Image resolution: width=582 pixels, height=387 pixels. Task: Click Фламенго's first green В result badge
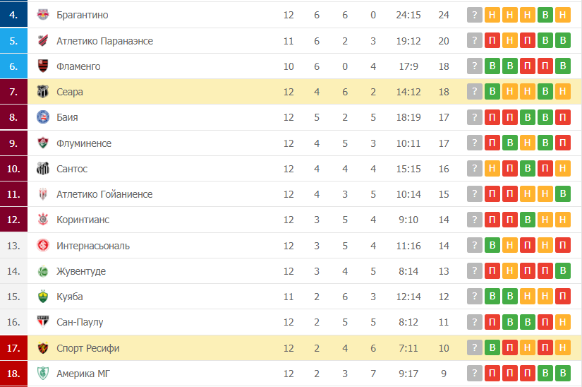[x=492, y=66]
